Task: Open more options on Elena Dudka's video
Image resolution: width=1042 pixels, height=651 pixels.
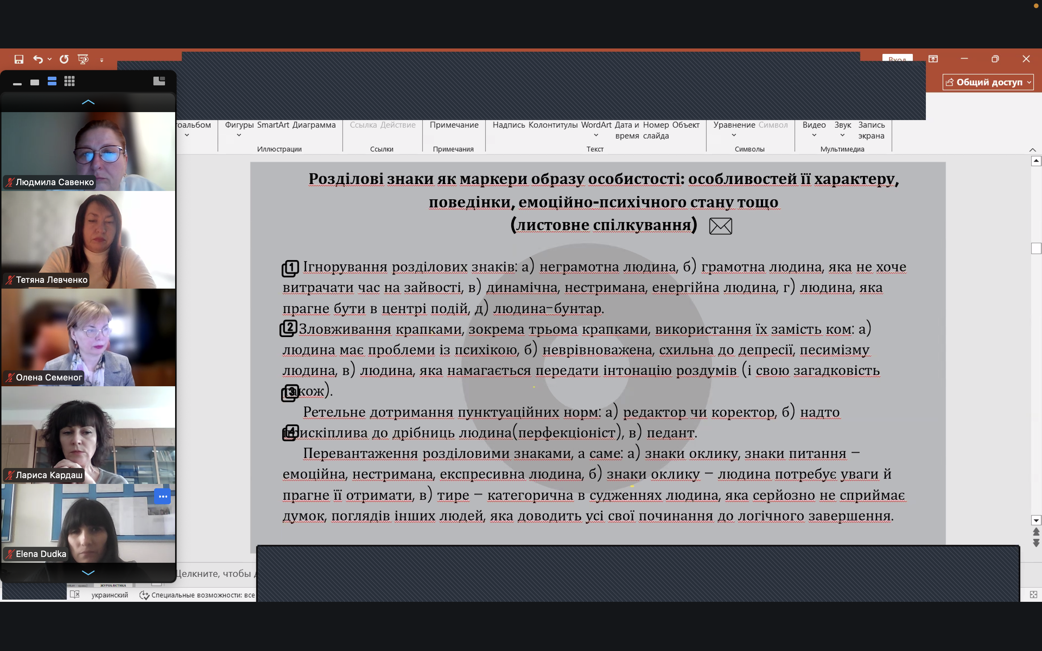Action: coord(162,497)
